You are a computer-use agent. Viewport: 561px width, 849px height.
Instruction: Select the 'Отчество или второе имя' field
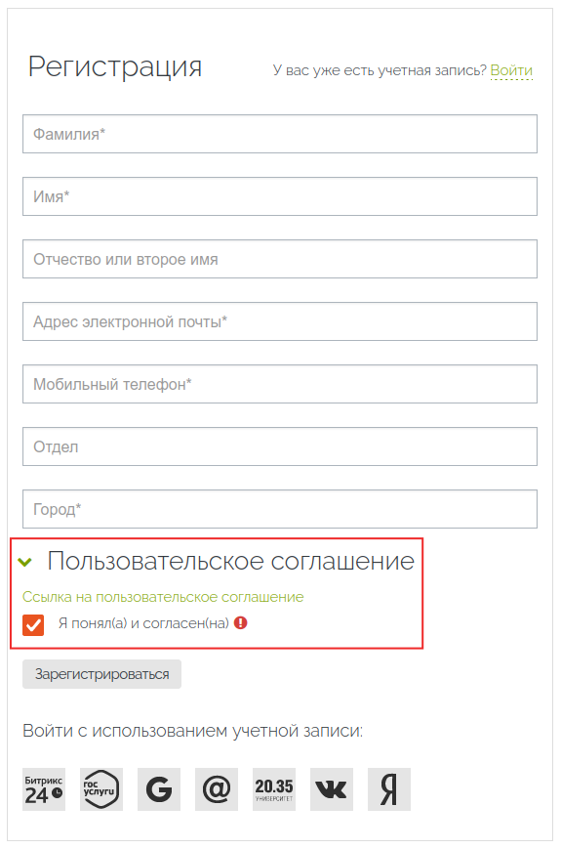(280, 259)
